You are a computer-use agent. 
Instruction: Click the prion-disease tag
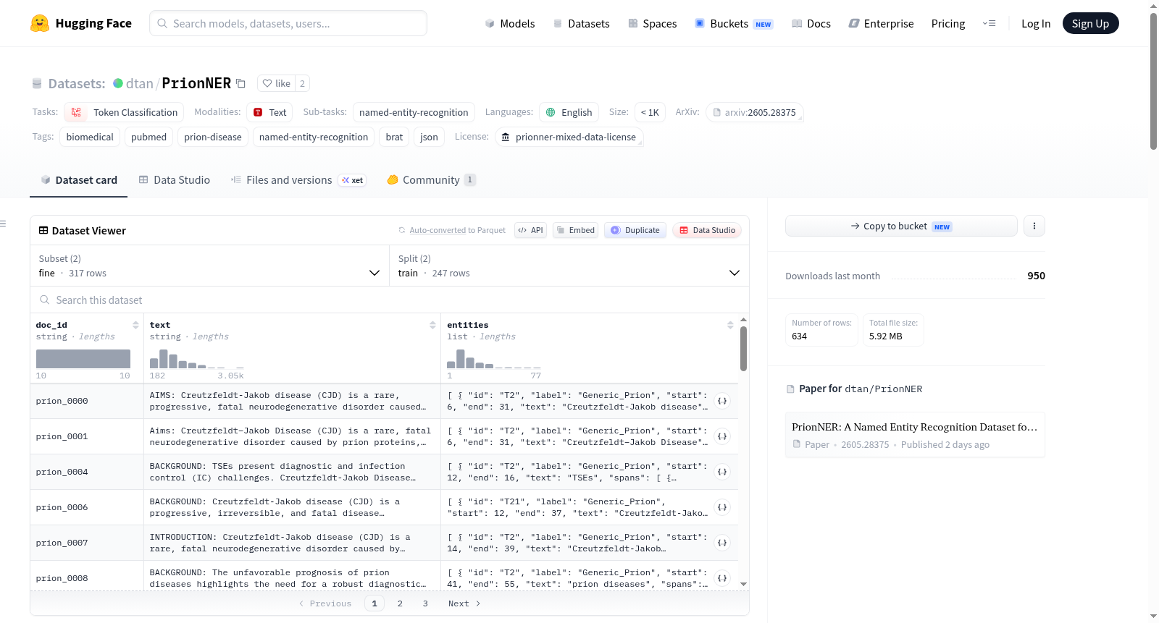[x=213, y=137]
